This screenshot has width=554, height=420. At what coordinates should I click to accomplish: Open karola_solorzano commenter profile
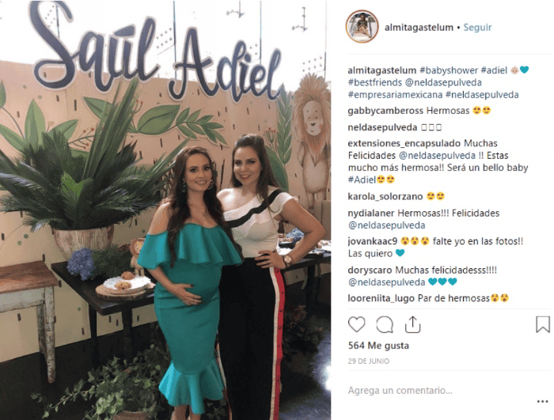pyautogui.click(x=385, y=196)
